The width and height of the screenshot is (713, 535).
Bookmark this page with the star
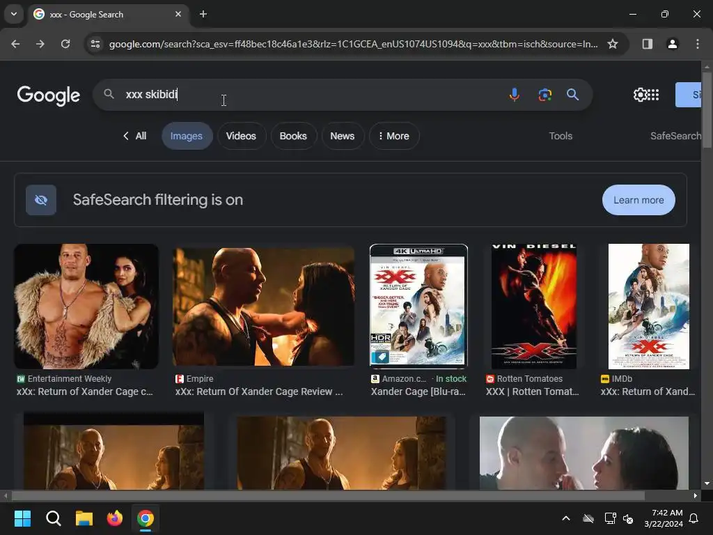click(x=613, y=44)
